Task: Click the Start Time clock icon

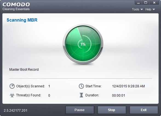Action: click(x=81, y=86)
